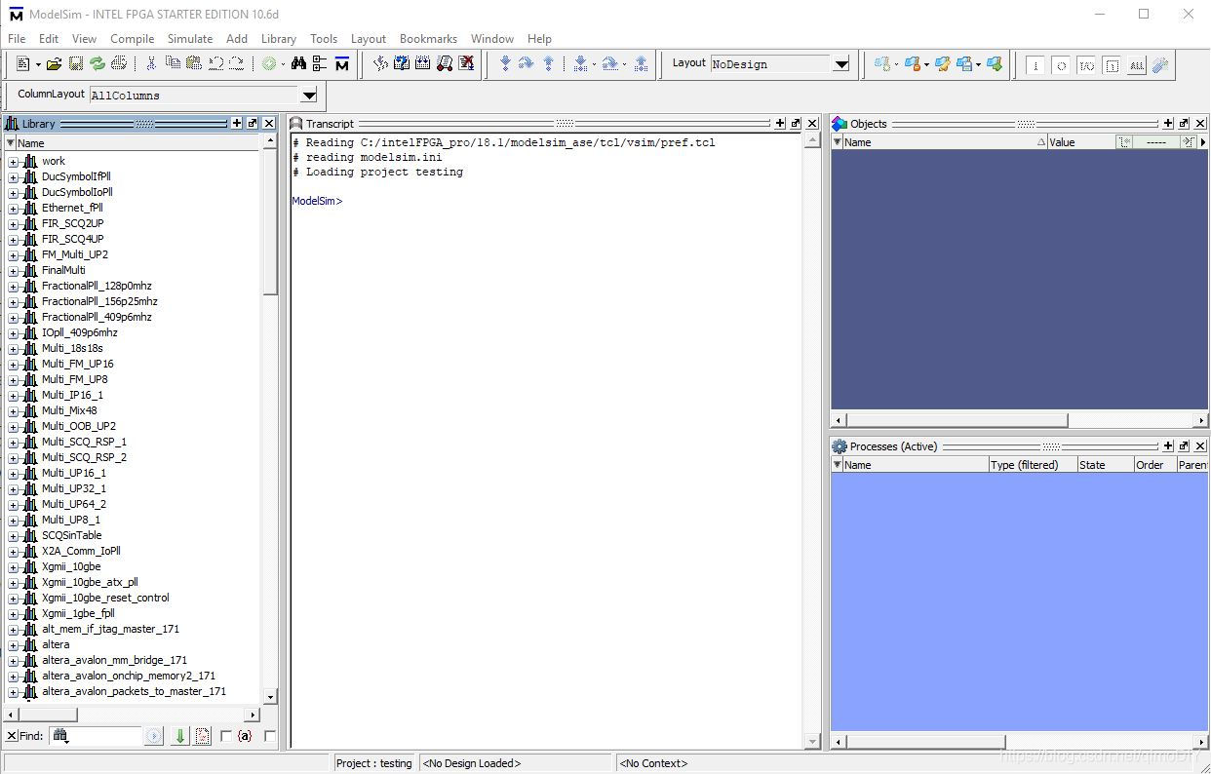Toggle the ALL signals filter button
The width and height of the screenshot is (1211, 774).
point(1137,65)
